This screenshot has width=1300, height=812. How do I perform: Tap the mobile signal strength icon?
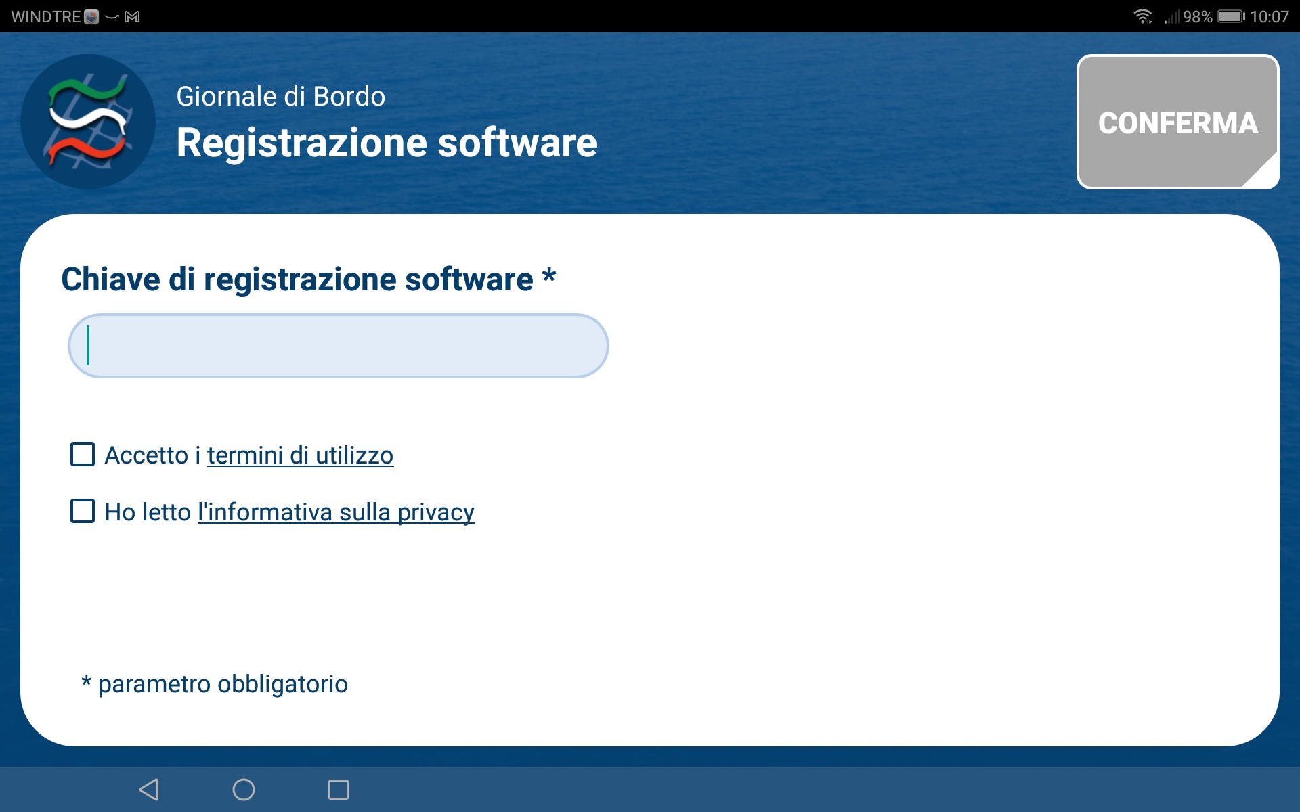coord(1172,16)
